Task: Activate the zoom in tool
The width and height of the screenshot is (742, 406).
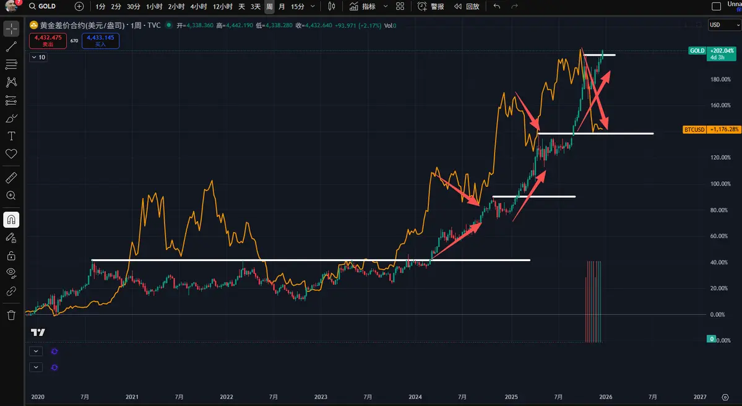Action: pos(11,196)
